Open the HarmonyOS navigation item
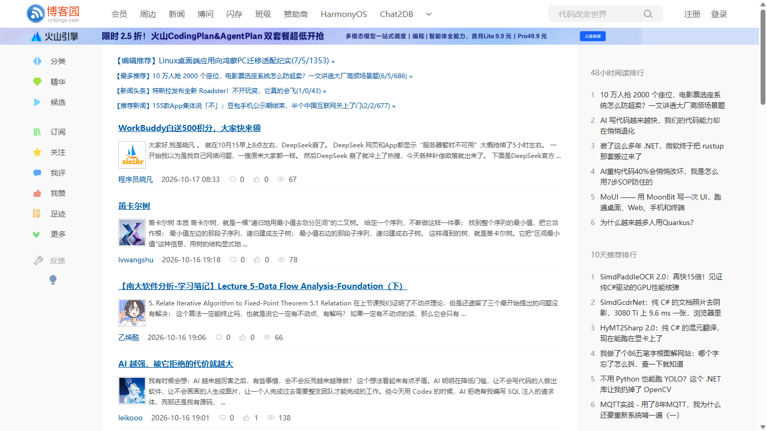Image resolution: width=767 pixels, height=431 pixels. (344, 14)
